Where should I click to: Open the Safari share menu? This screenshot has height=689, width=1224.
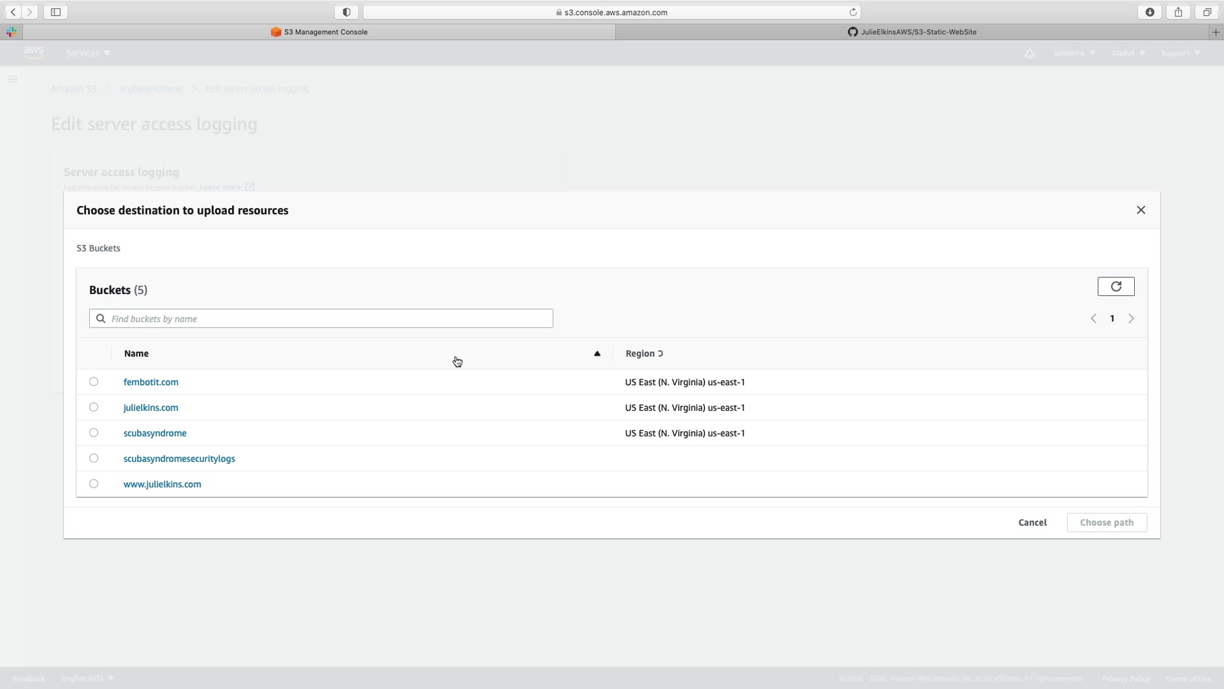(x=1179, y=12)
